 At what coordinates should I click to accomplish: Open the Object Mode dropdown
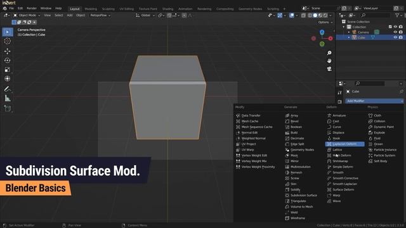[x=27, y=15]
